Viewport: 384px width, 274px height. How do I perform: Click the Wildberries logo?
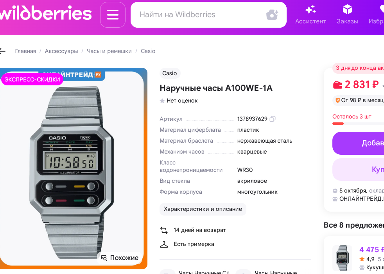point(45,13)
